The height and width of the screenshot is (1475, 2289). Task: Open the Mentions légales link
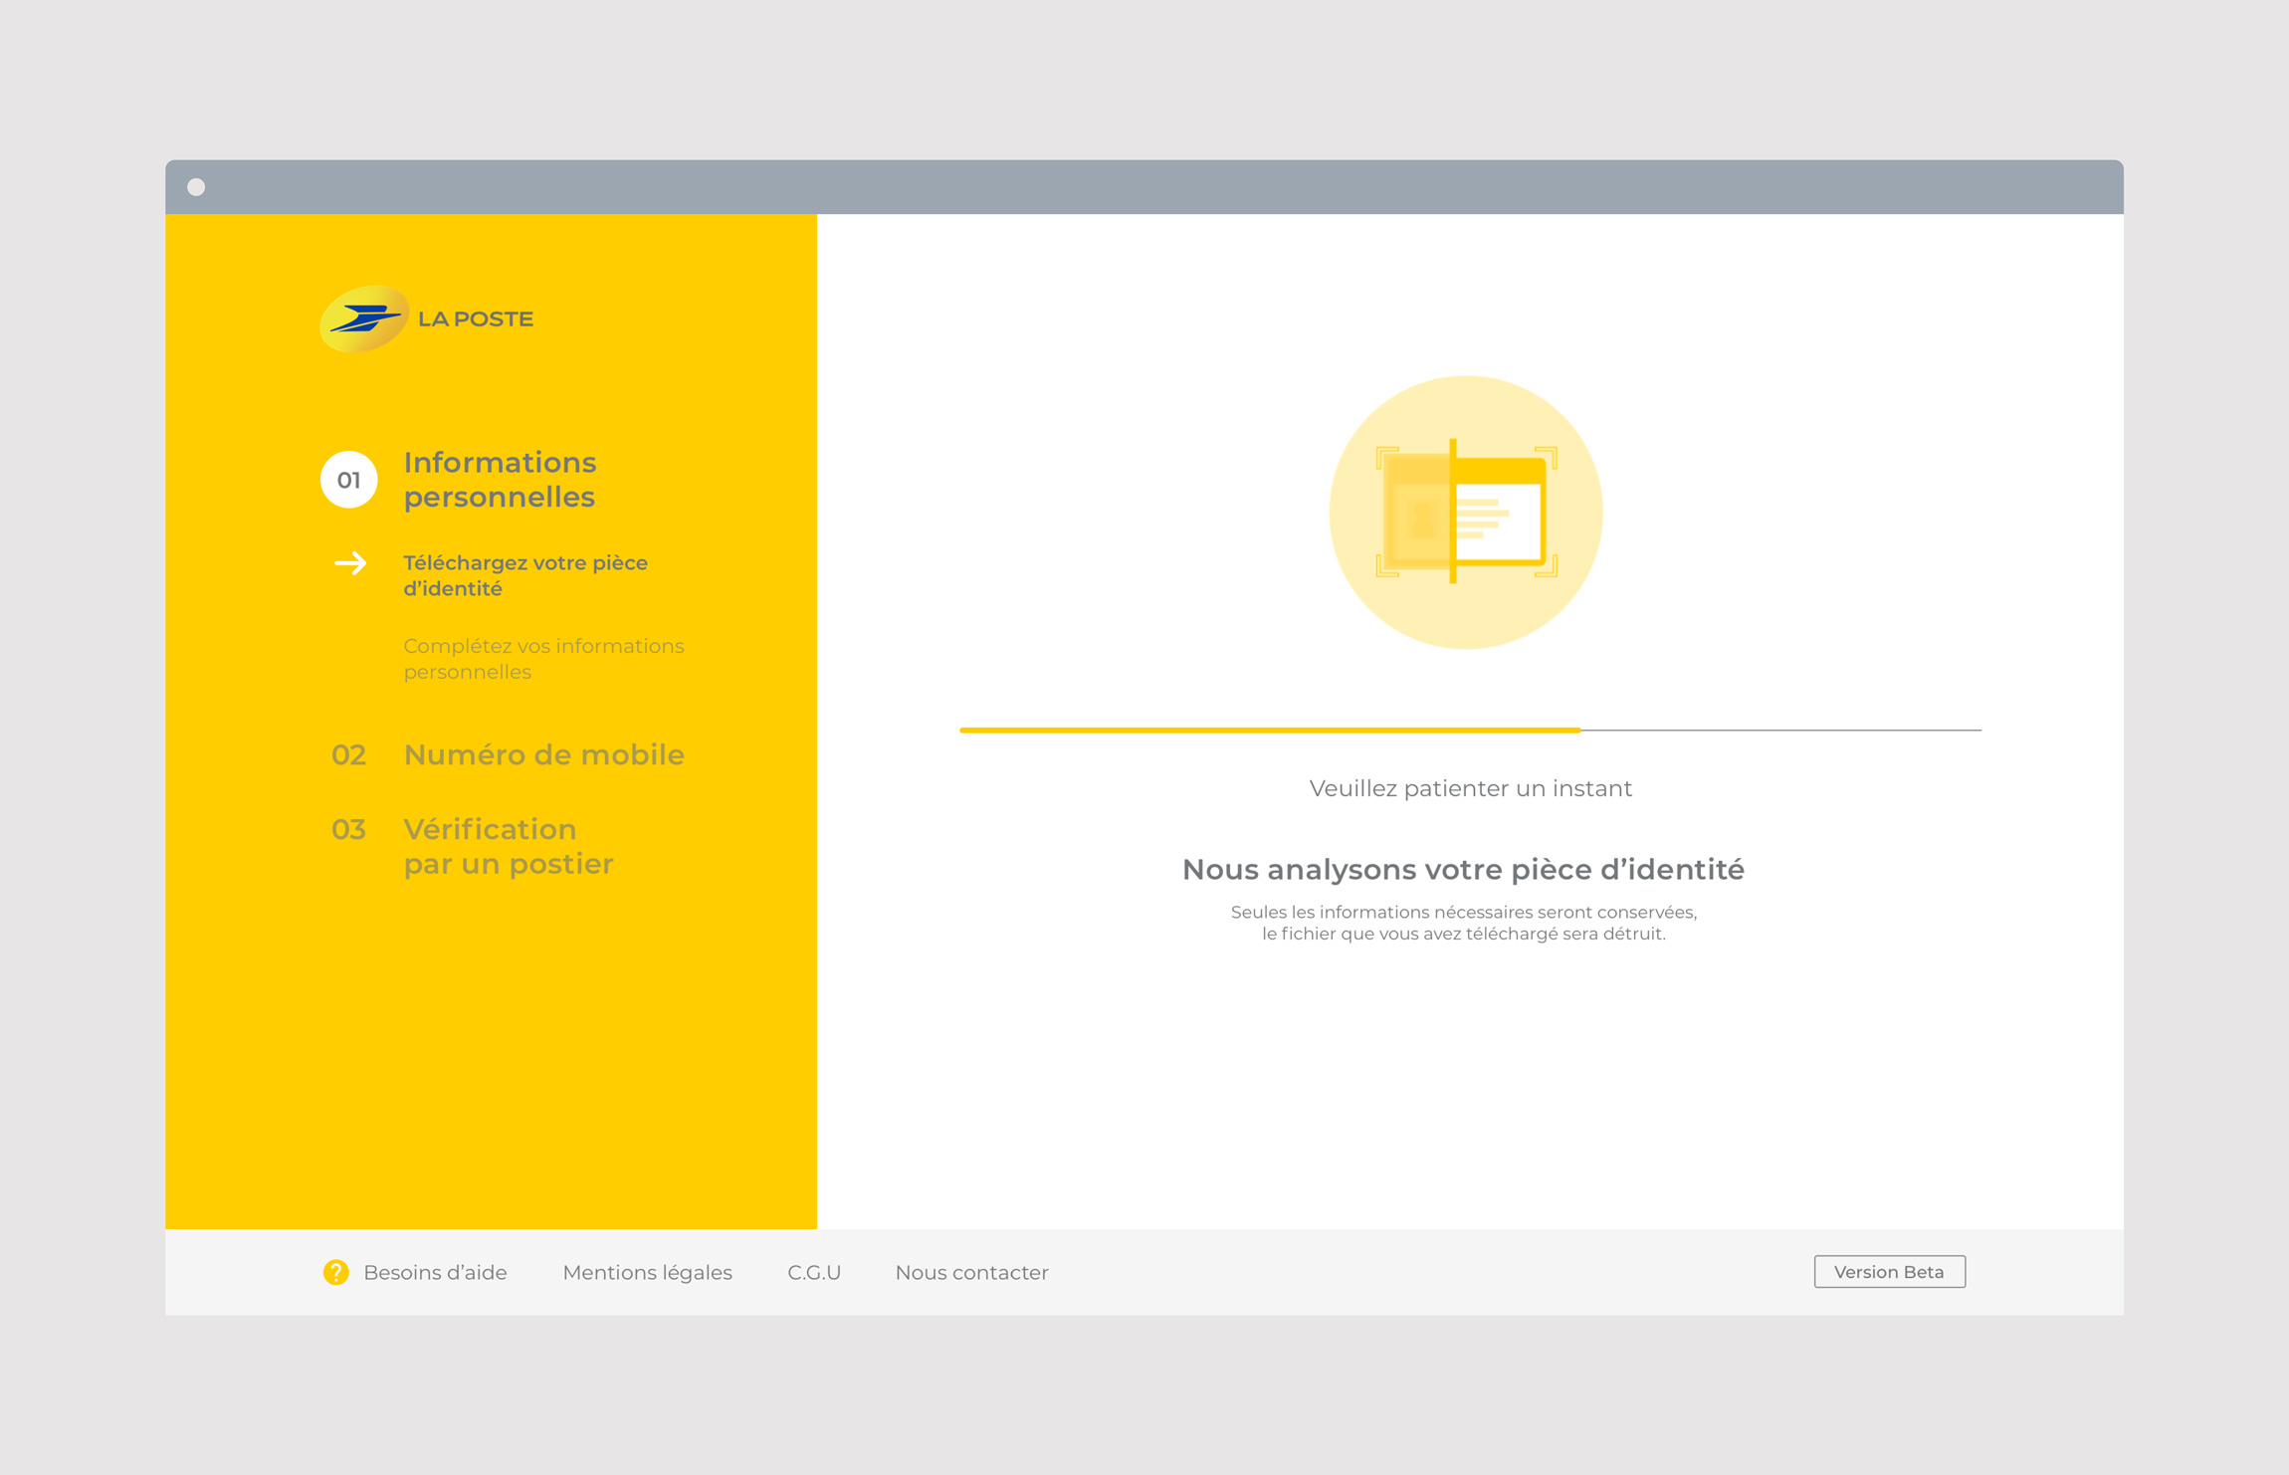tap(647, 1272)
